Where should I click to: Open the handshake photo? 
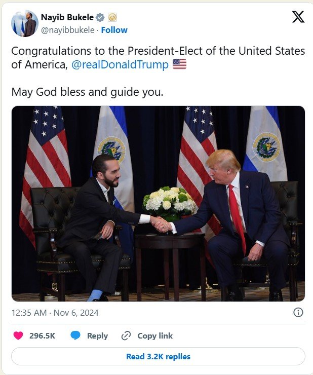[158, 203]
